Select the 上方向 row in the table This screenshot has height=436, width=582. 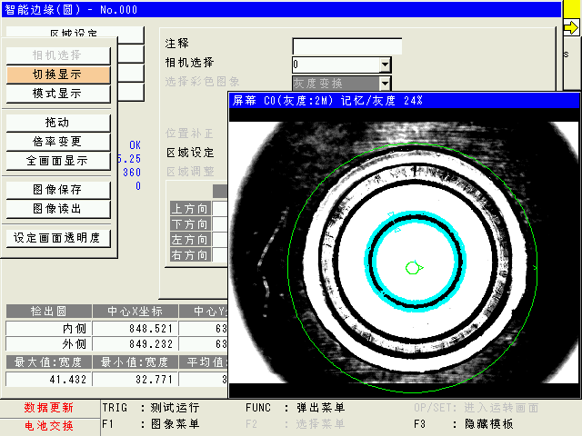tap(190, 209)
